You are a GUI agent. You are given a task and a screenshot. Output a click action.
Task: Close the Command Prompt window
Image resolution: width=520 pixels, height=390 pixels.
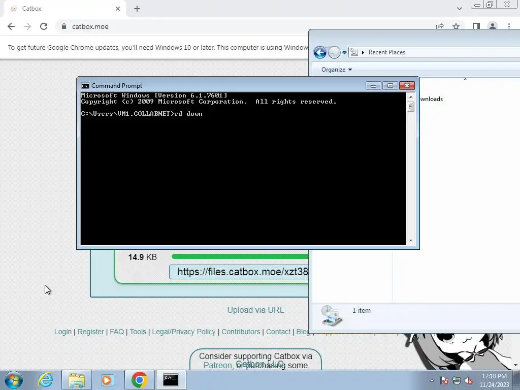click(407, 86)
